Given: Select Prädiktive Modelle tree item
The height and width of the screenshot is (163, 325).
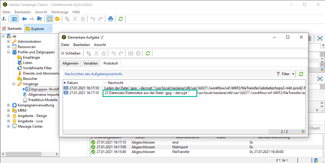Looking at the screenshot, I should tap(43, 100).
